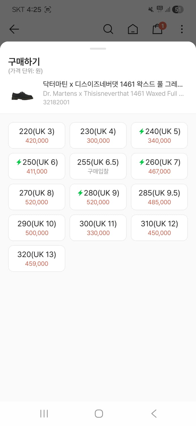Tap the Dr. Martens shoe thumbnail
This screenshot has width=196, height=426.
[x=22, y=95]
